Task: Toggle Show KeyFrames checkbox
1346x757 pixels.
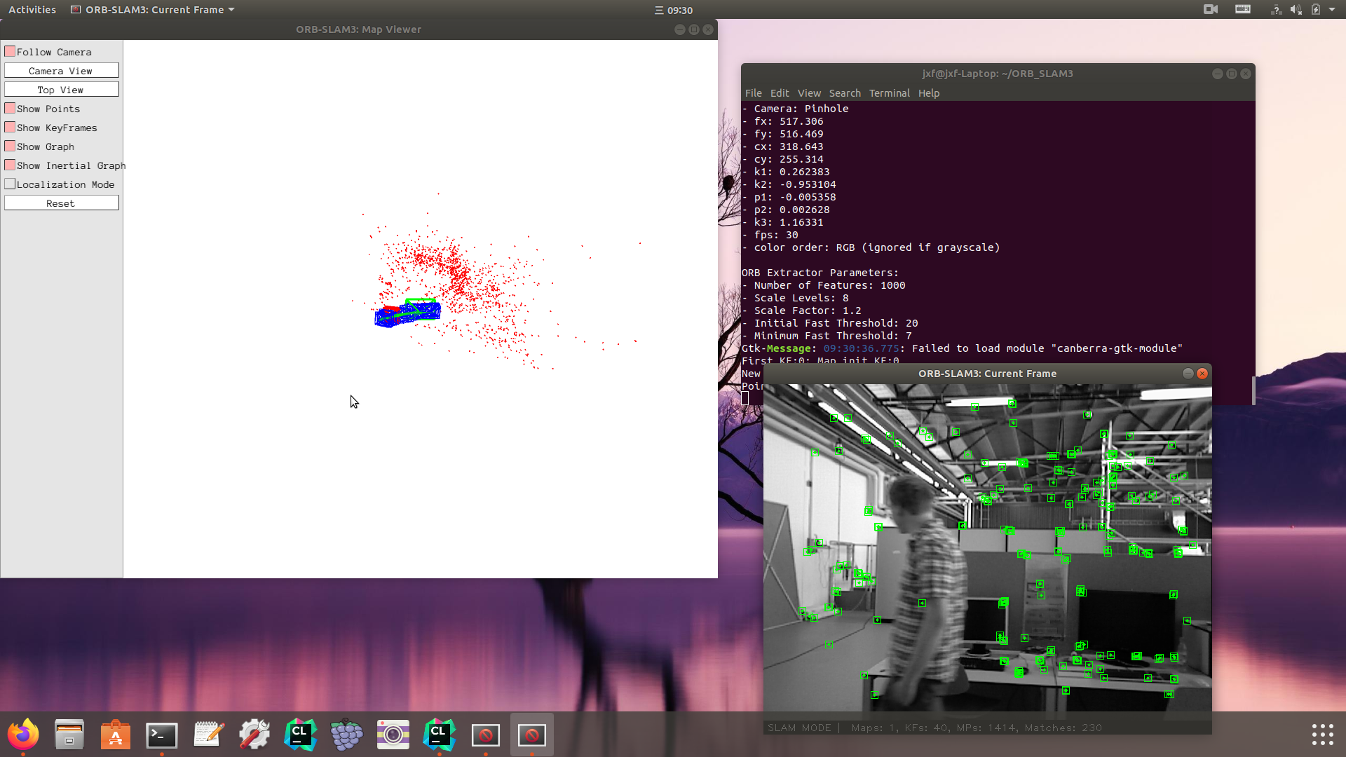Action: [x=9, y=128]
